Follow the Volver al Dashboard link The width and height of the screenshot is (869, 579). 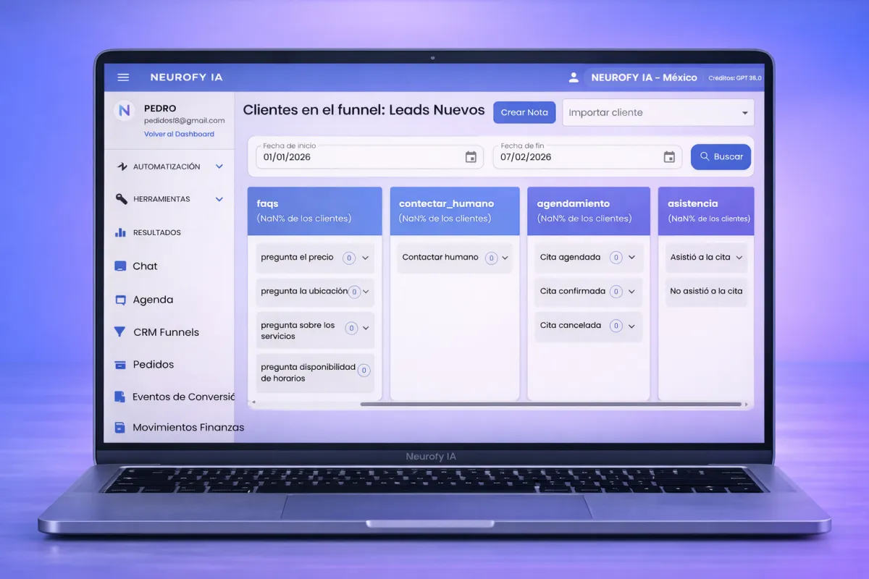tap(179, 134)
